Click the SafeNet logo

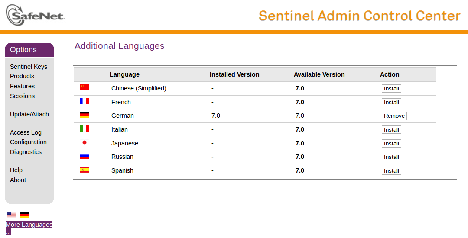[35, 15]
